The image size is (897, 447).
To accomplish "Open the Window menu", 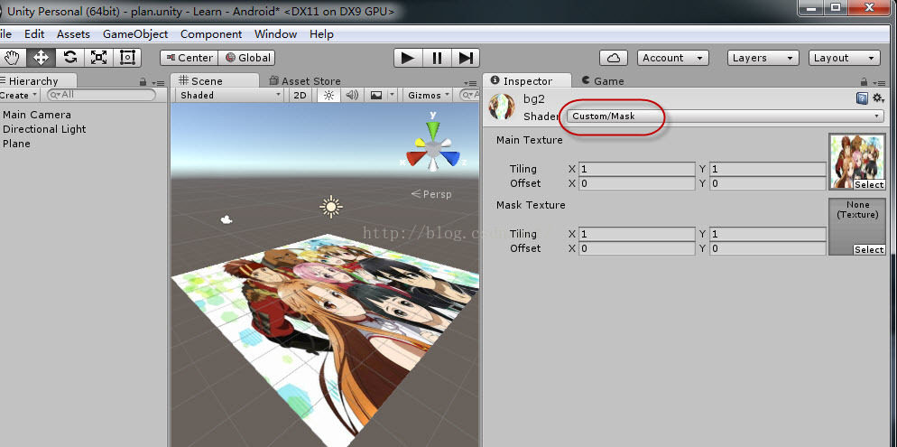I will (x=276, y=34).
